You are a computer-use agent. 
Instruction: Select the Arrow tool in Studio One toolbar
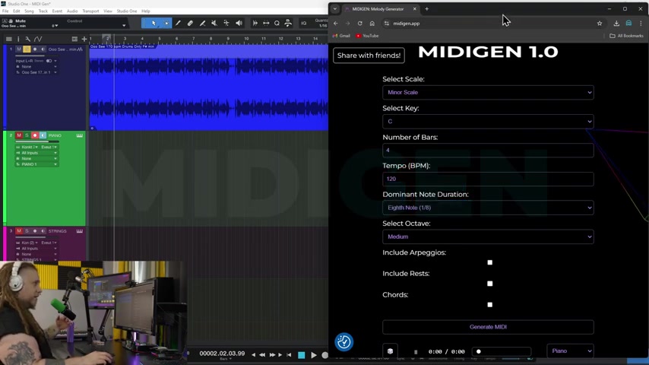point(154,24)
